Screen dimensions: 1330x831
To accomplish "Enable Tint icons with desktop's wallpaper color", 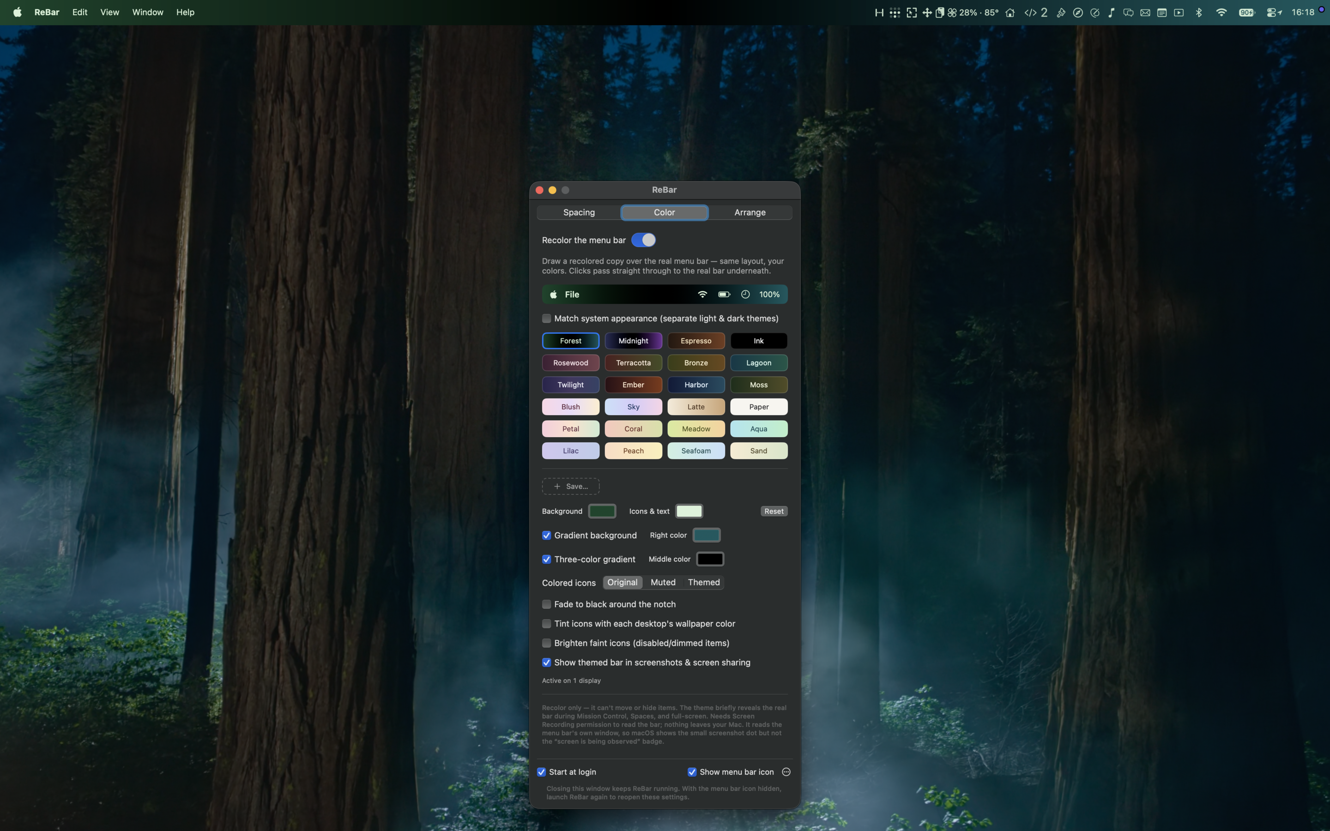I will (546, 623).
